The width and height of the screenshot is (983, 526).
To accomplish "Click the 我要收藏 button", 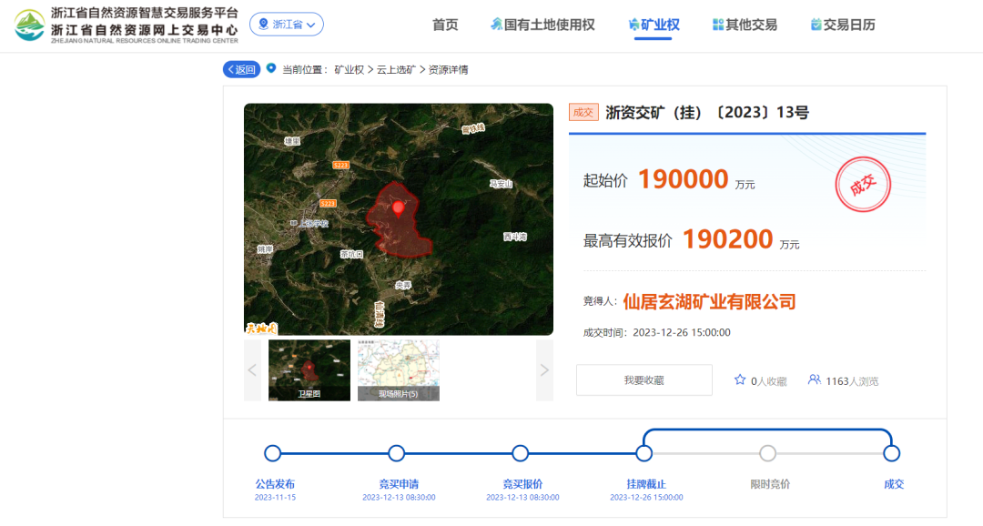I will pyautogui.click(x=644, y=380).
